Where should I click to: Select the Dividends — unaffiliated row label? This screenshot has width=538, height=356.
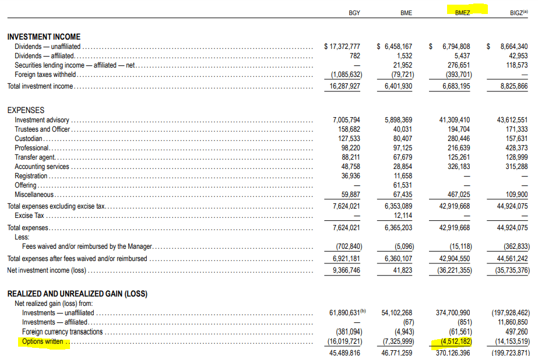pos(47,46)
